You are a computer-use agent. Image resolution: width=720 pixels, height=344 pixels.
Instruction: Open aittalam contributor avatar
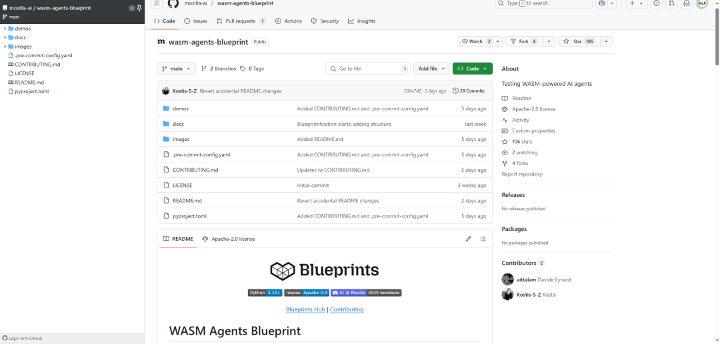507,279
